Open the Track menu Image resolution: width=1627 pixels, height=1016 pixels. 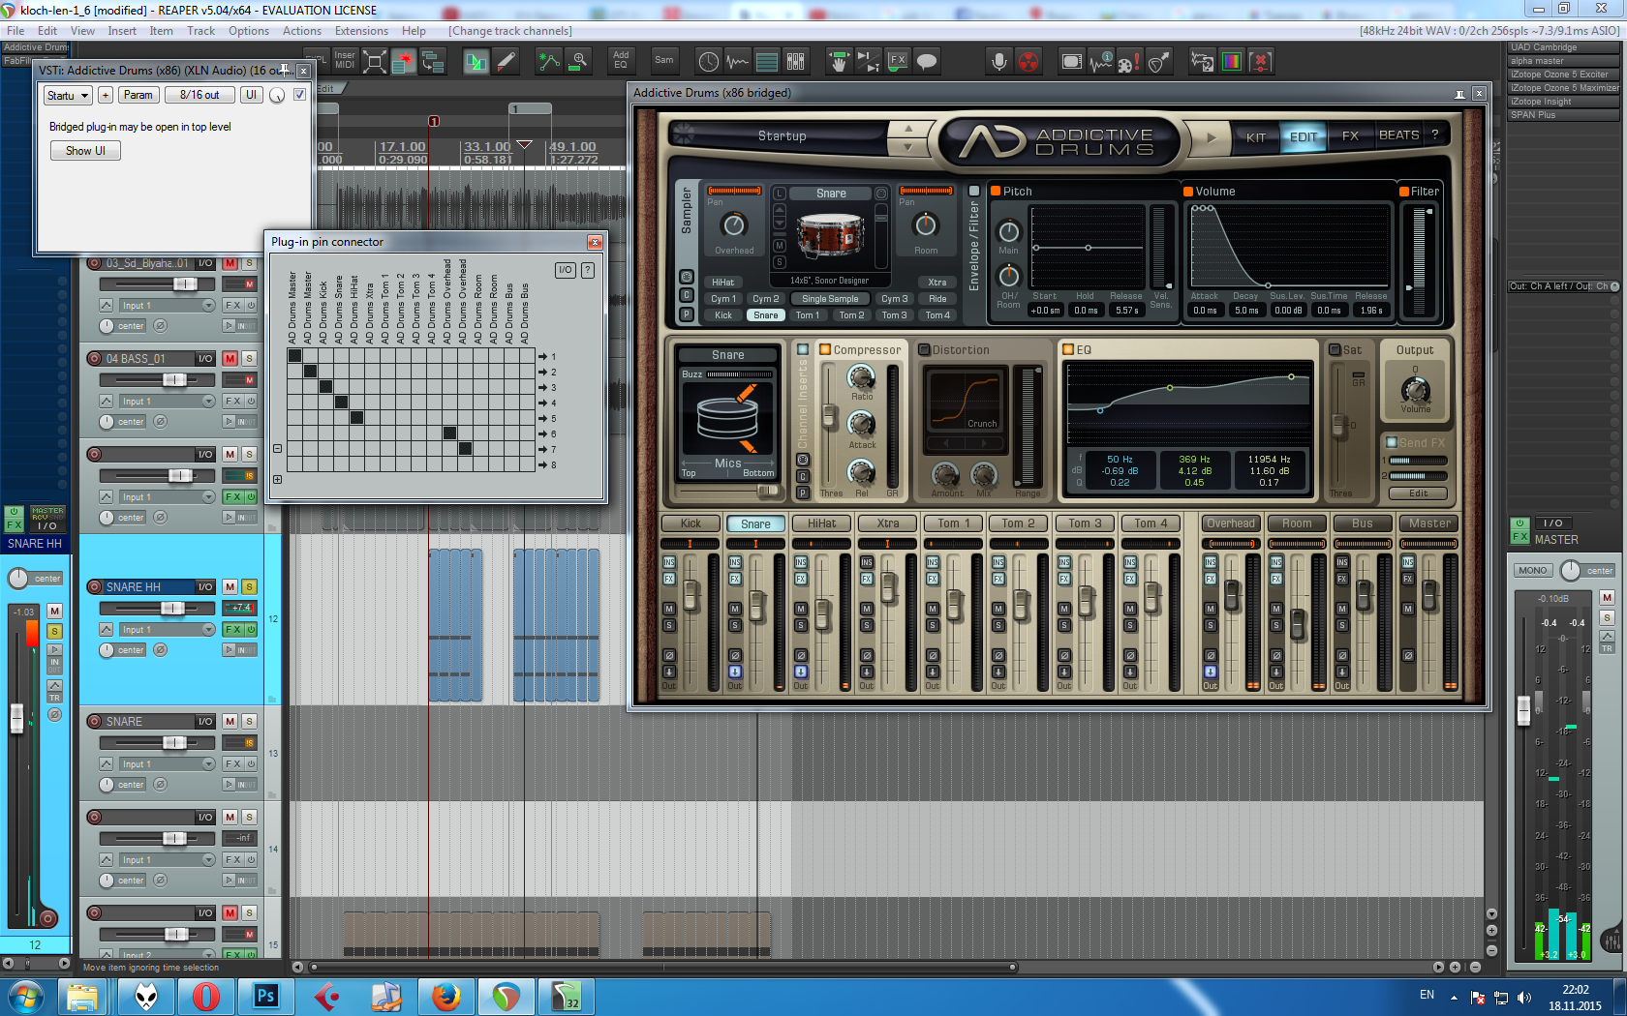[201, 31]
